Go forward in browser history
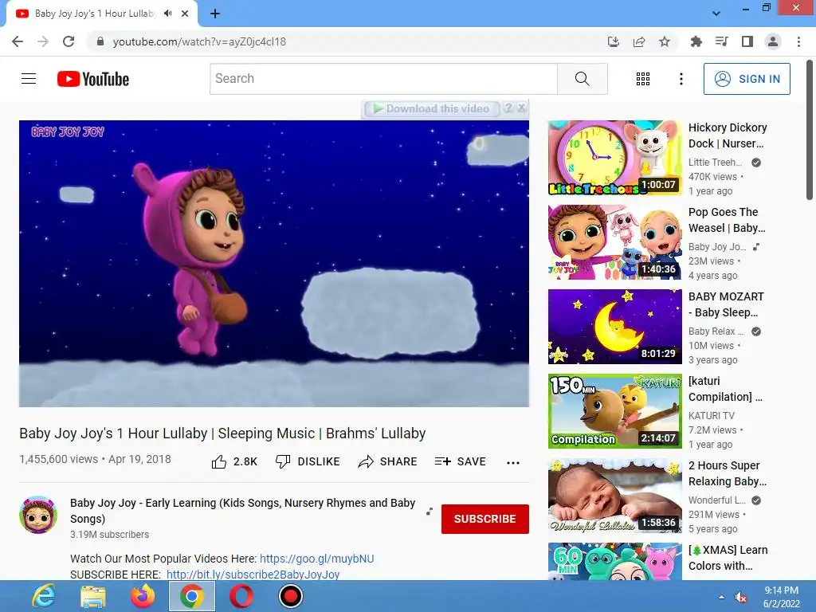Viewport: 816px width, 612px height. click(x=43, y=41)
